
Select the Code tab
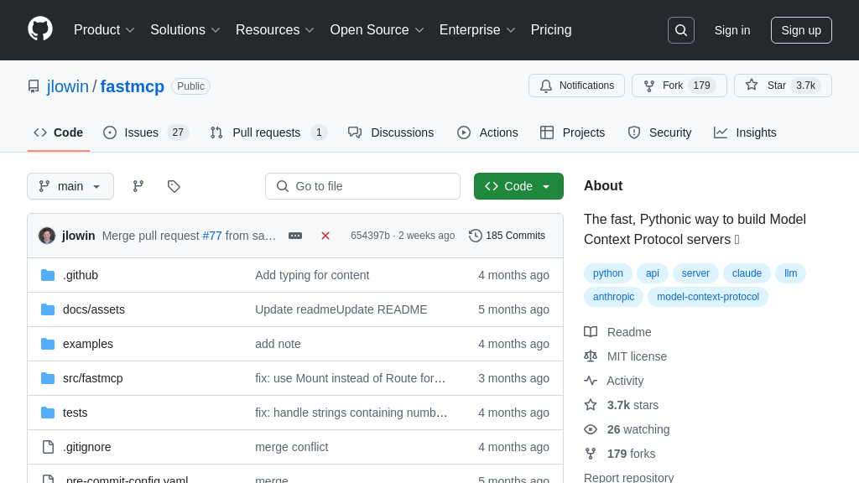(59, 132)
